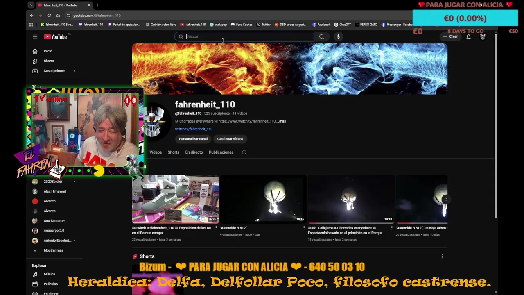Open the IRL Callejeros & Chorradas video title
The height and width of the screenshot is (295, 524).
[x=346, y=230]
